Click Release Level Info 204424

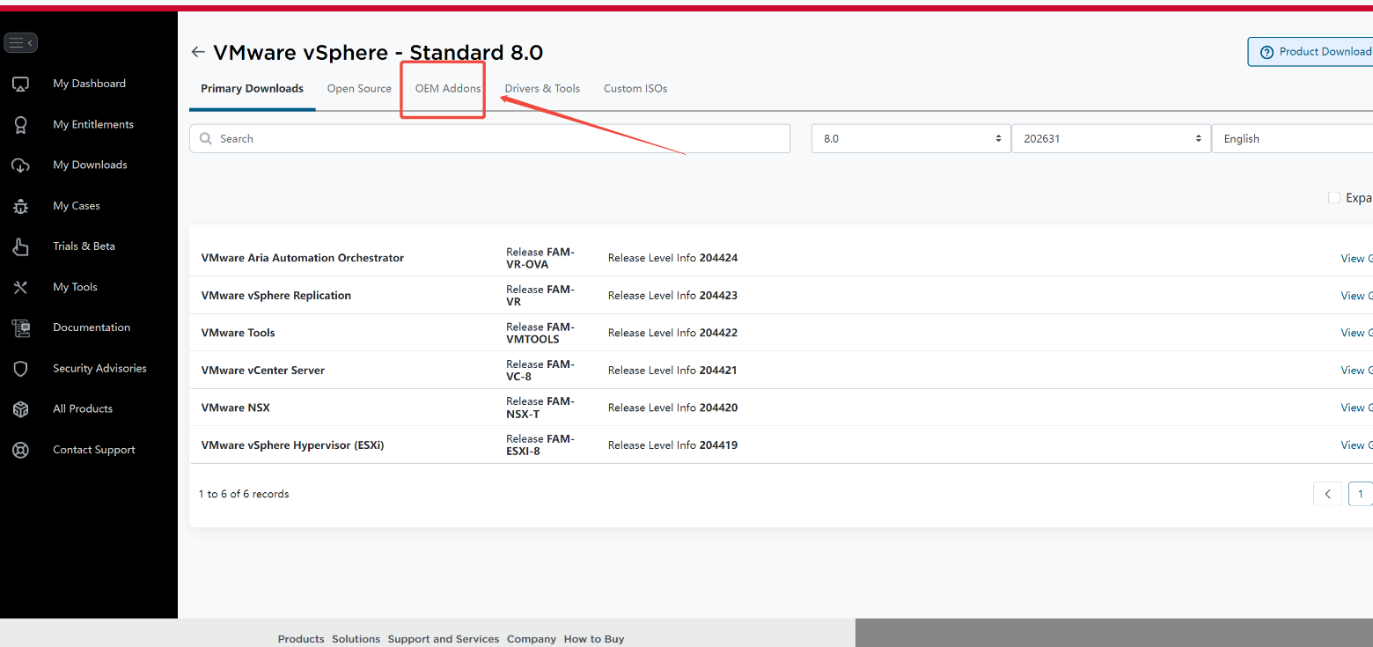(672, 258)
